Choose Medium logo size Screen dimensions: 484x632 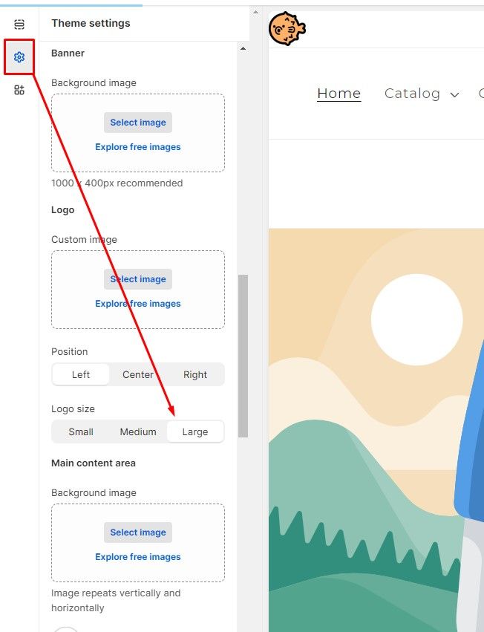pyautogui.click(x=138, y=431)
